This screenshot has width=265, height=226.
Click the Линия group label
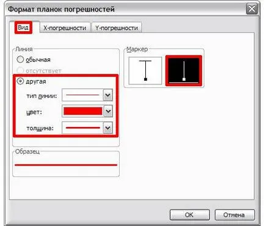click(x=24, y=49)
